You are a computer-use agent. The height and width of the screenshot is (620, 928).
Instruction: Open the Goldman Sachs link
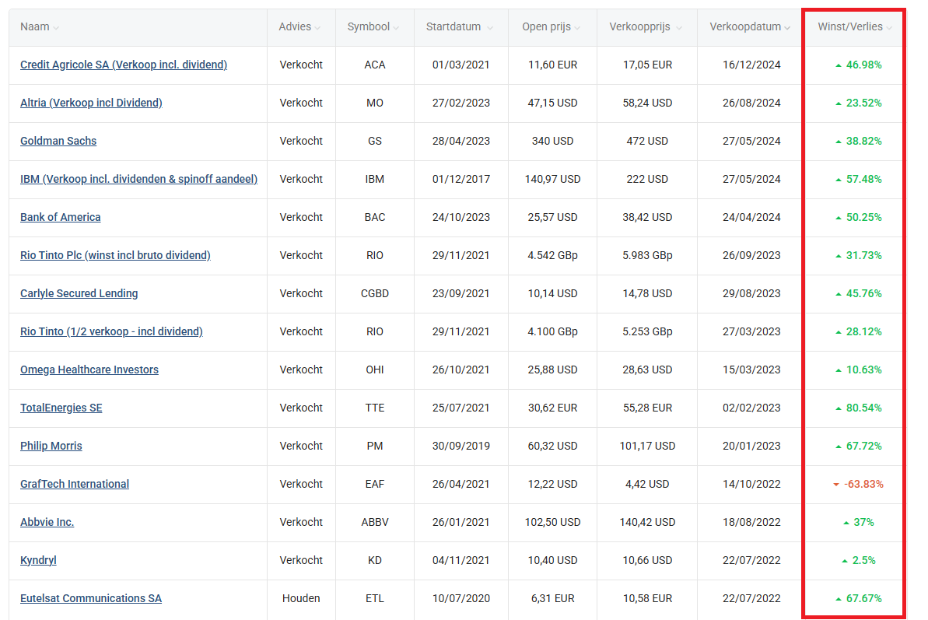58,141
